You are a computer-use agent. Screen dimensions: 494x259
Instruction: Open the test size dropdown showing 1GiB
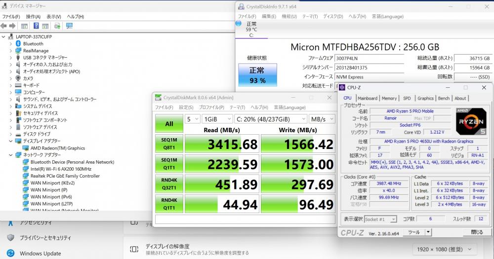[x=217, y=119]
